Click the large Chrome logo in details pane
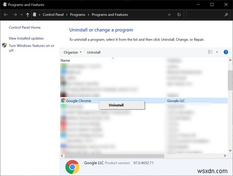Image resolution: width=233 pixels, height=176 pixels. pyautogui.click(x=72, y=167)
